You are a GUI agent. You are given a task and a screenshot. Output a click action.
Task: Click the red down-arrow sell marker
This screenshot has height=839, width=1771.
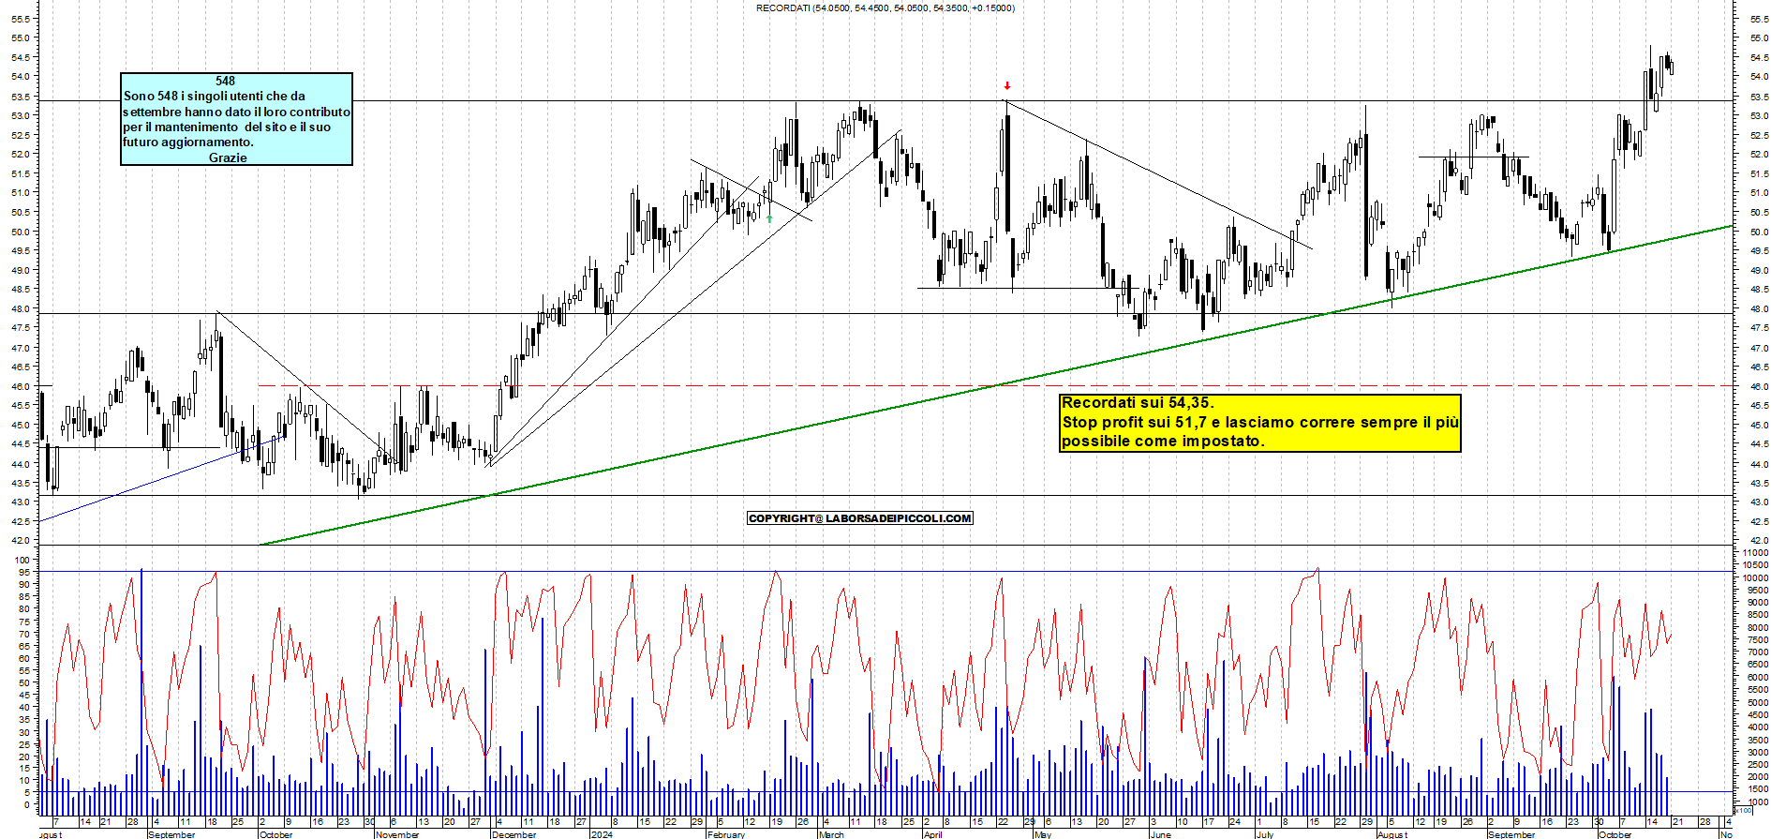pos(1007,85)
